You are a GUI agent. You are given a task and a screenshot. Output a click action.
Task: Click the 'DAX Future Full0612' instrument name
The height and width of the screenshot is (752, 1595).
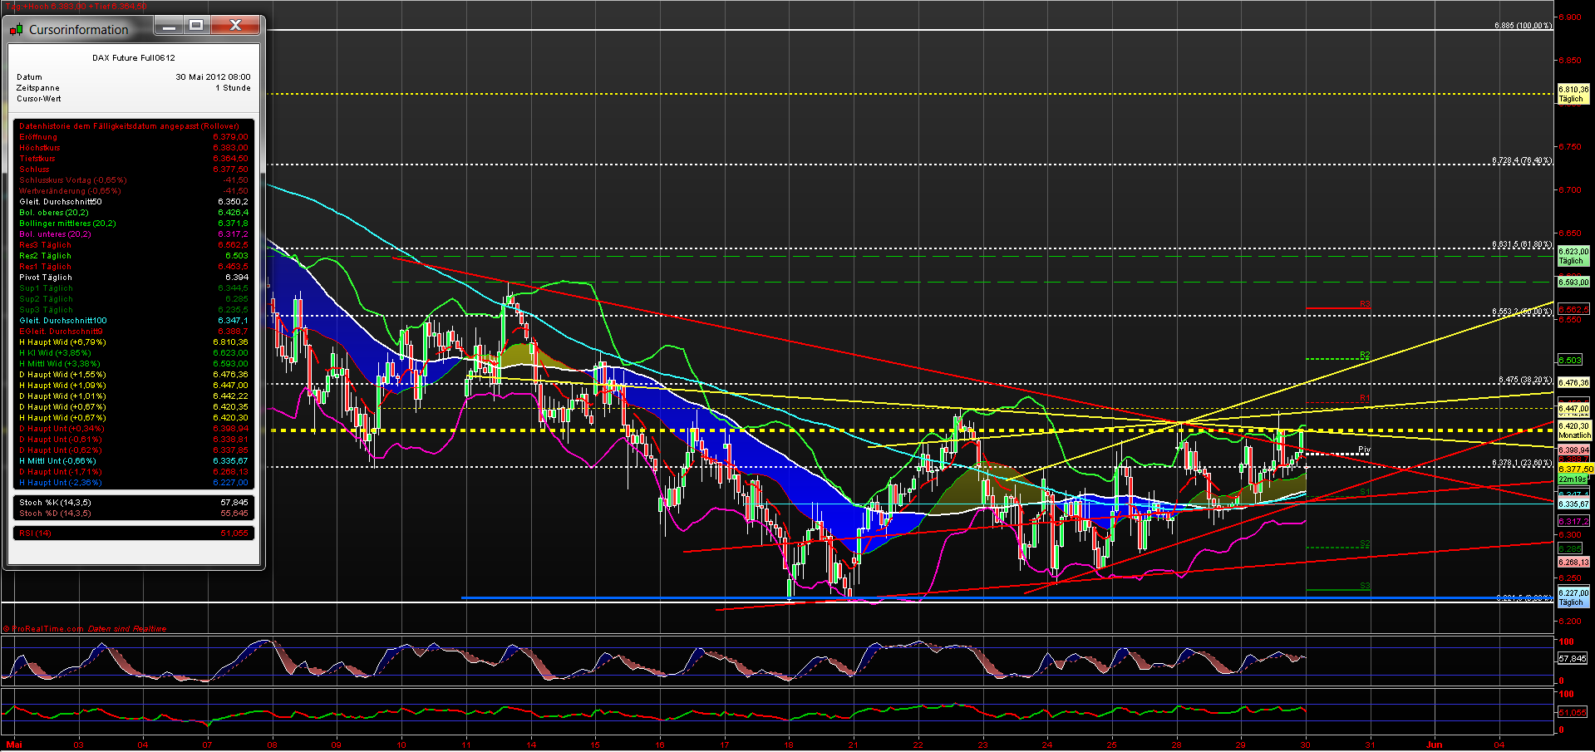[134, 58]
